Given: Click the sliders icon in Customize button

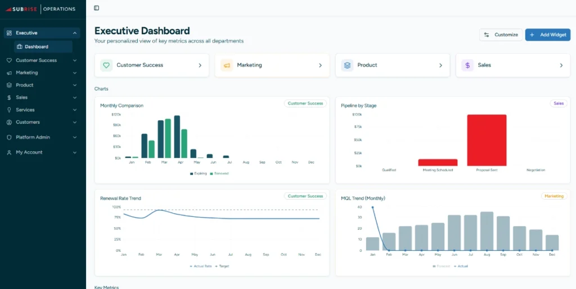Looking at the screenshot, I should pyautogui.click(x=487, y=35).
